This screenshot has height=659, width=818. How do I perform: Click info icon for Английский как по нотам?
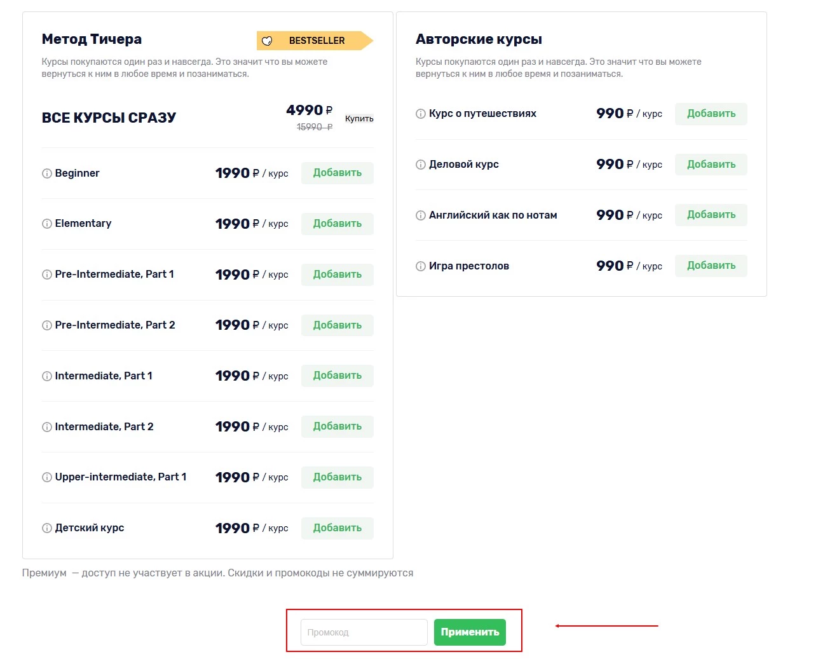(x=420, y=215)
